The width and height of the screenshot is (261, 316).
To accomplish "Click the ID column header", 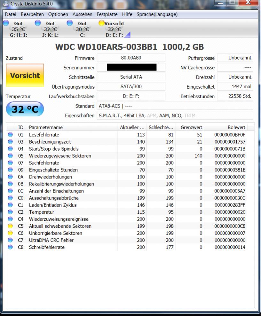I will coord(20,127).
